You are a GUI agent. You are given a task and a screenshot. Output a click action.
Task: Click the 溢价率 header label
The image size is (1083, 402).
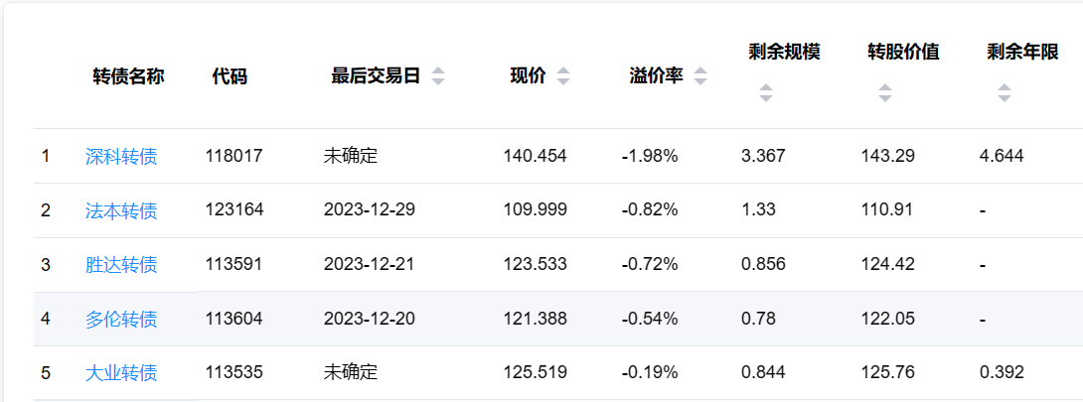656,76
